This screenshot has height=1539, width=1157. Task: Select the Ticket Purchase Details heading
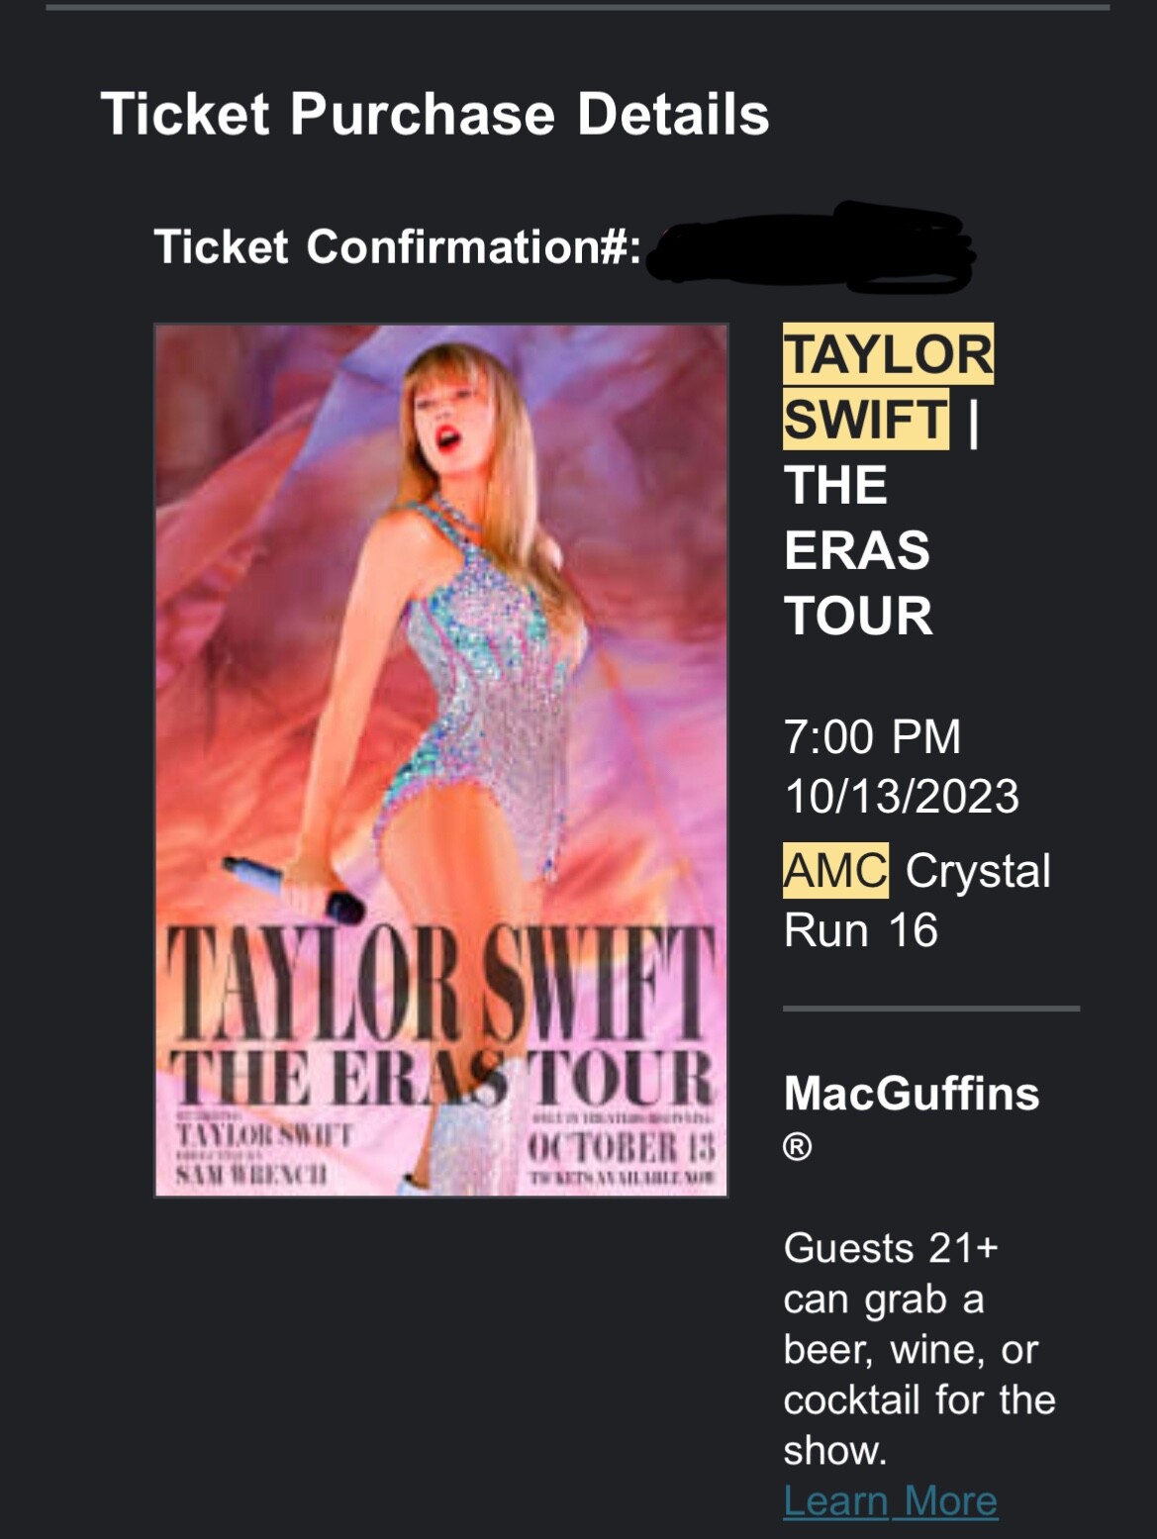tap(435, 116)
